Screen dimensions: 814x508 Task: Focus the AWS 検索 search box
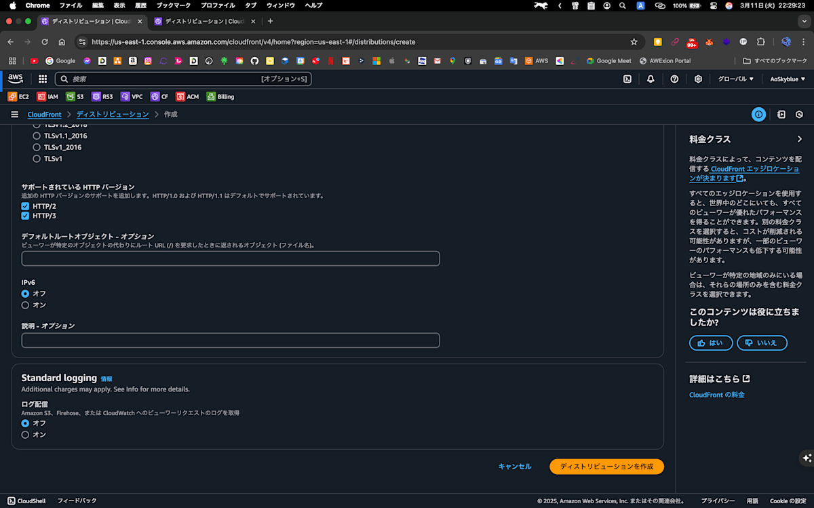tap(183, 79)
